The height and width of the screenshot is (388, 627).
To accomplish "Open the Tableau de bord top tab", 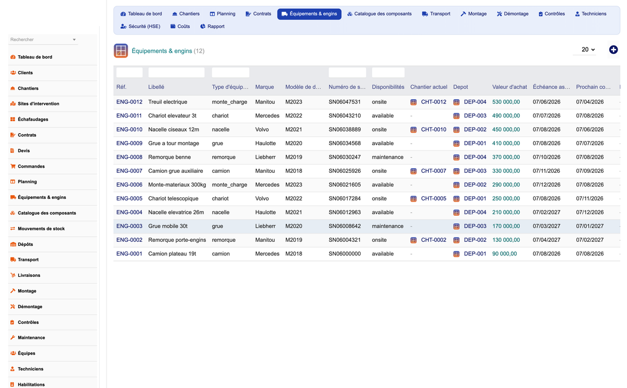I will click(141, 14).
